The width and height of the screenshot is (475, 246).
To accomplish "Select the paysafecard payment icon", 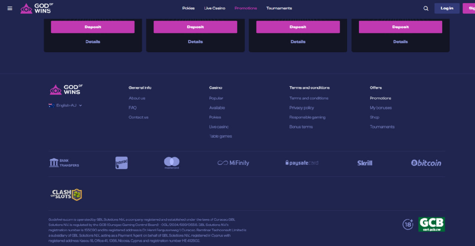I will pos(302,163).
